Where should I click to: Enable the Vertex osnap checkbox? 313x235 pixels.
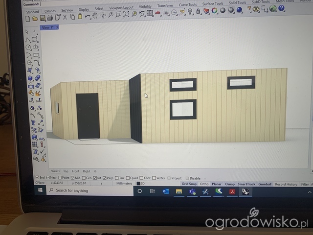(x=154, y=178)
